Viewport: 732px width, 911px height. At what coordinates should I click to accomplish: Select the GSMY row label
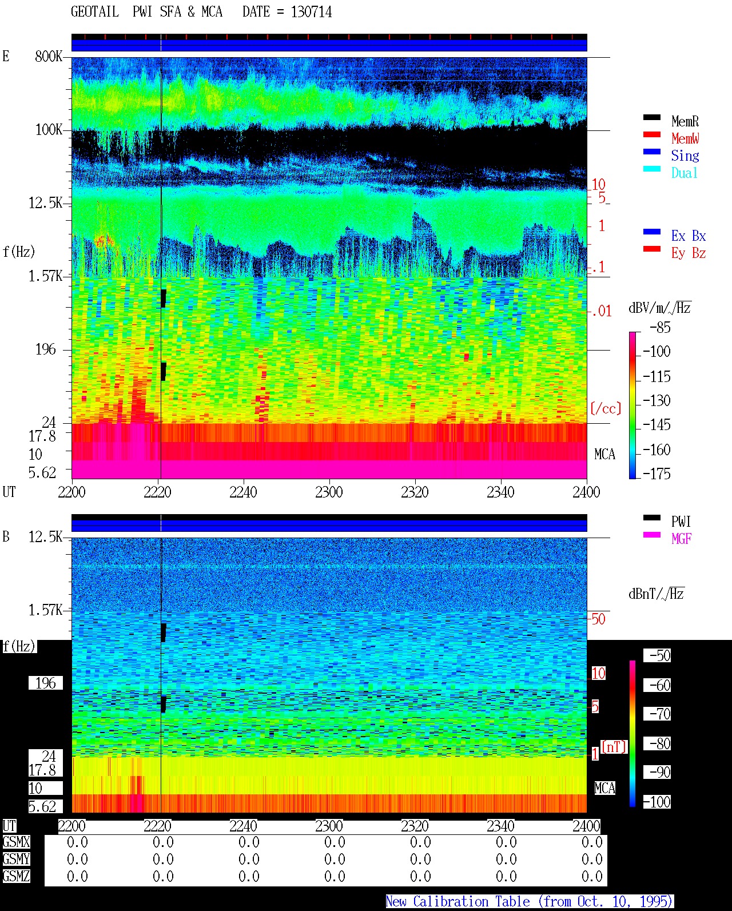pyautogui.click(x=16, y=860)
